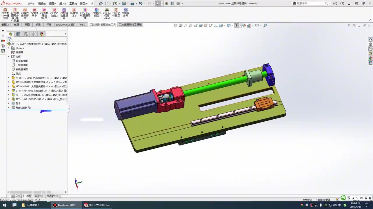Click the Undo arrow icon
This screenshot has height=209, width=373.
tap(141, 3)
